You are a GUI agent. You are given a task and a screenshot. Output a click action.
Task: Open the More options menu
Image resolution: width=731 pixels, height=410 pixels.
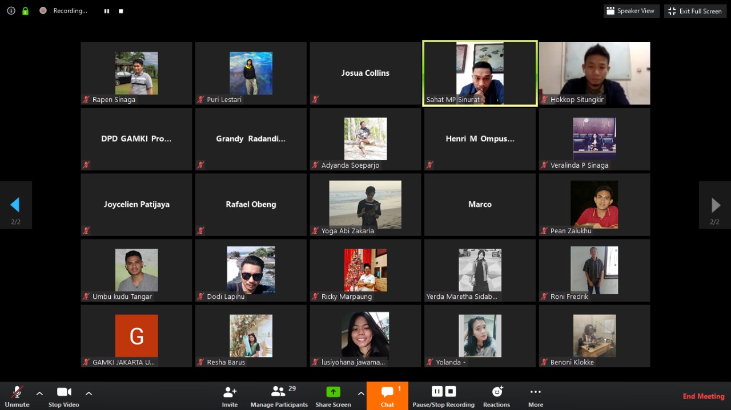tap(536, 396)
